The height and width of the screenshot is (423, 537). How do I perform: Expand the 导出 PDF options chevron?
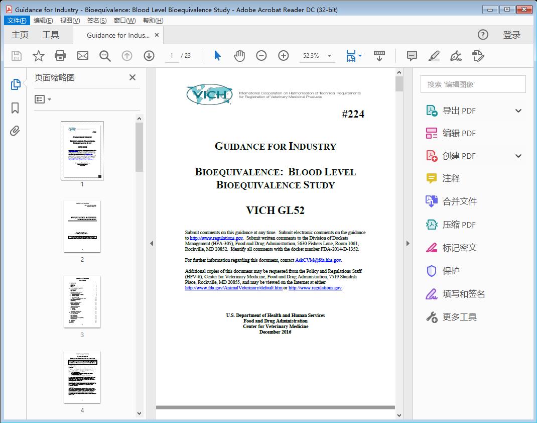coord(518,110)
